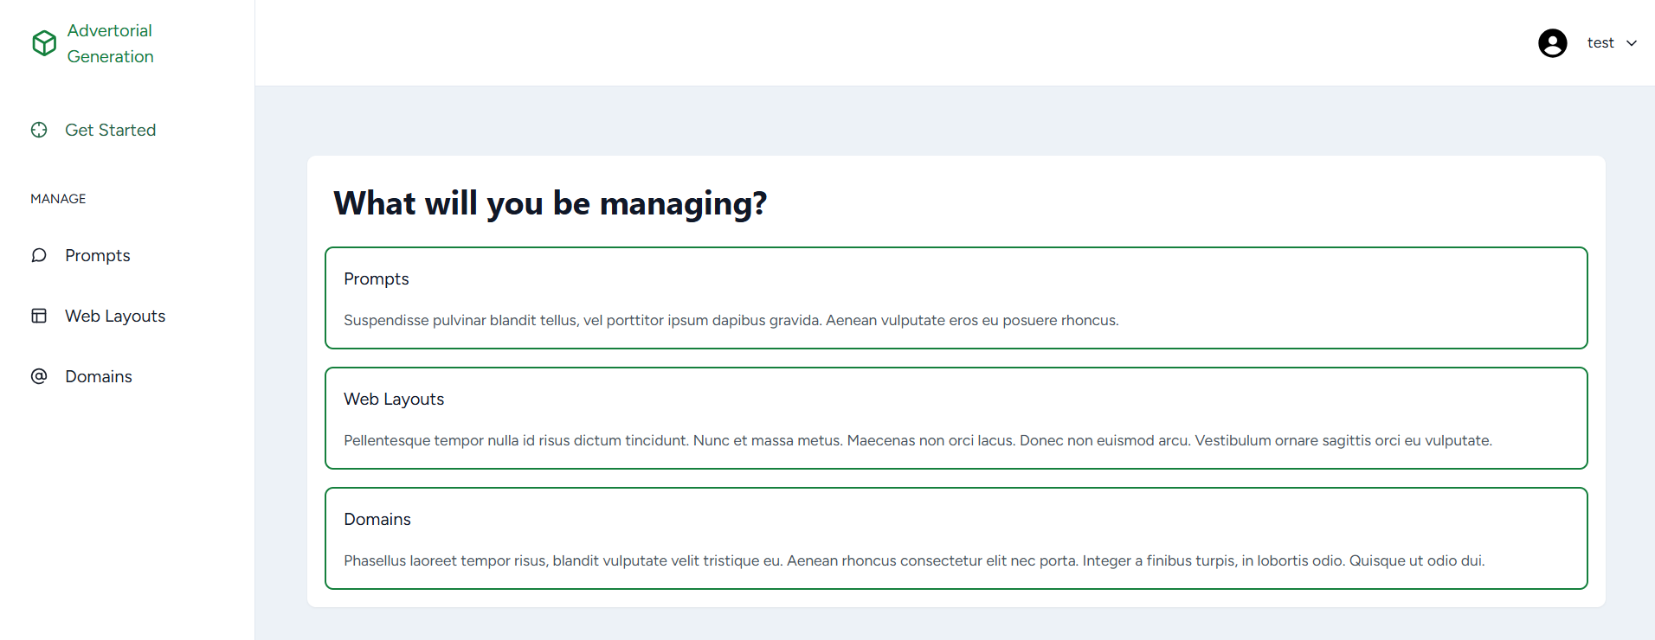Click the green cube in the top-left corner

coord(44,42)
